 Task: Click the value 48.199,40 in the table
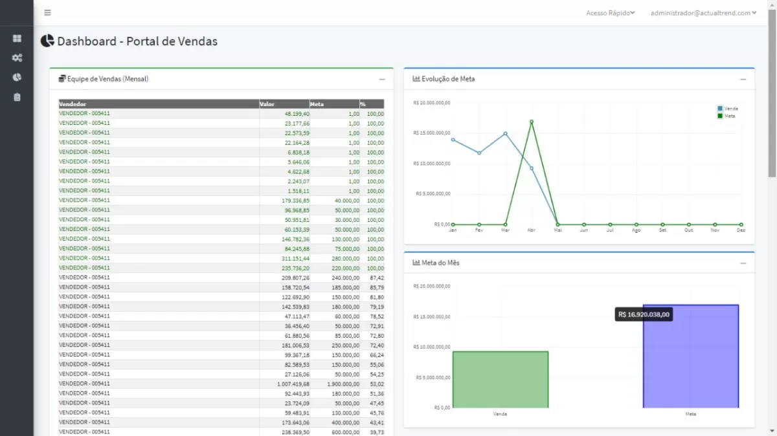(297, 114)
